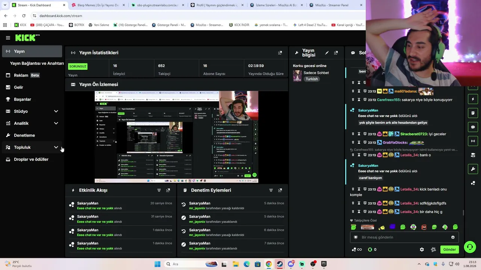Viewport: 481px width, 270px height.
Task: Select the Yayın sidebar item
Action: (32, 51)
